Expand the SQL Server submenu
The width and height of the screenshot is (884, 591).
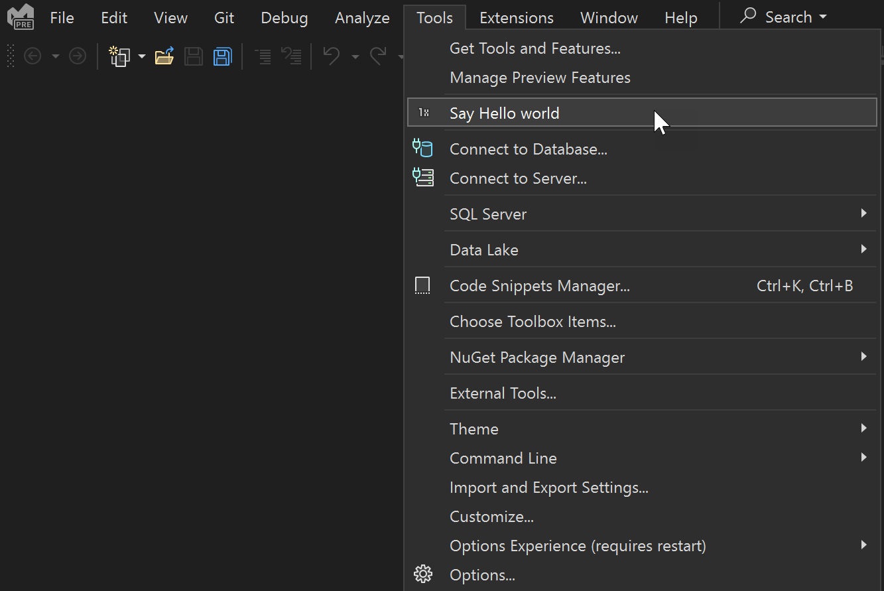[863, 214]
